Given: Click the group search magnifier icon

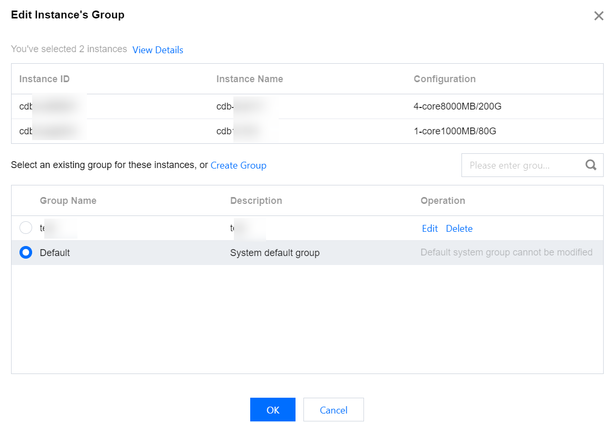Looking at the screenshot, I should point(591,165).
